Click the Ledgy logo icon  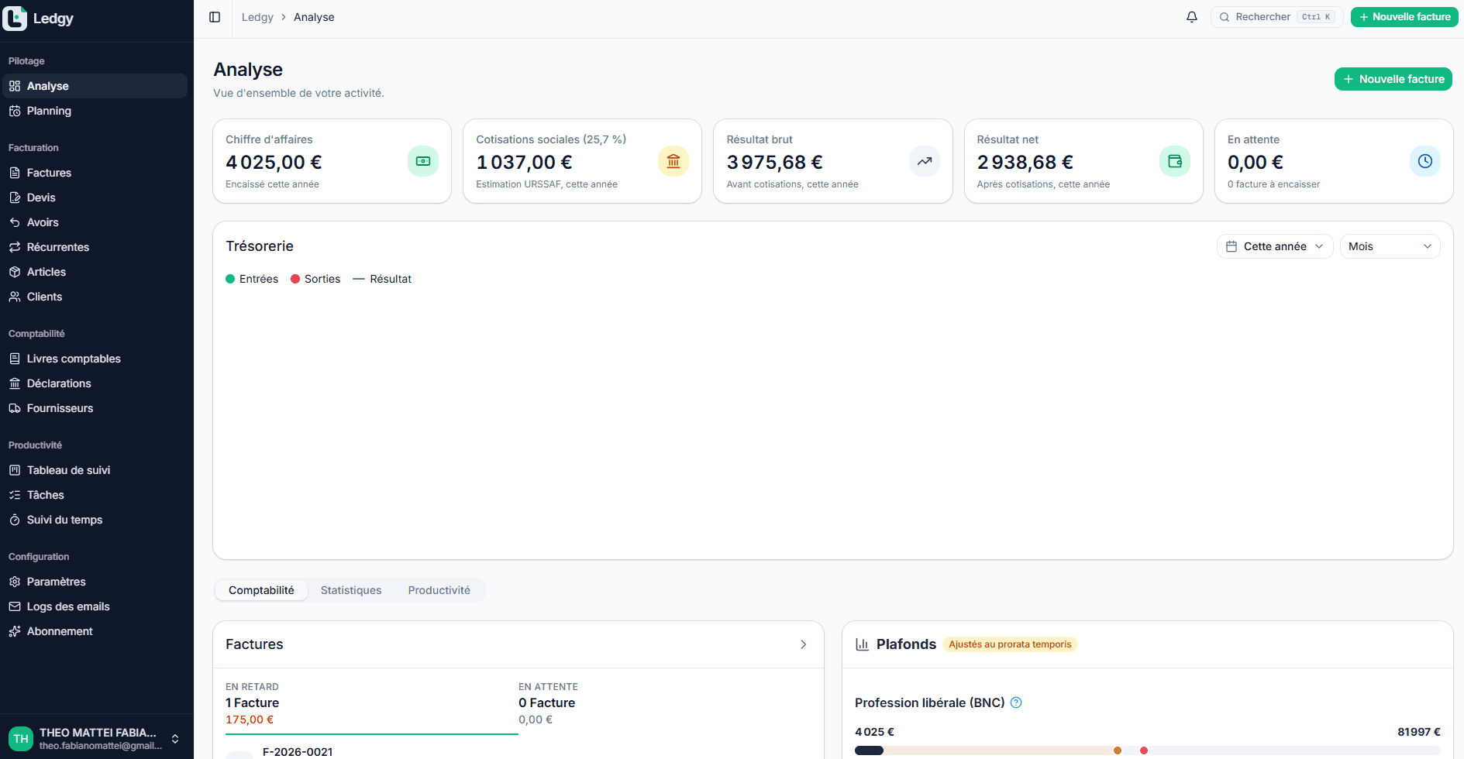point(15,18)
